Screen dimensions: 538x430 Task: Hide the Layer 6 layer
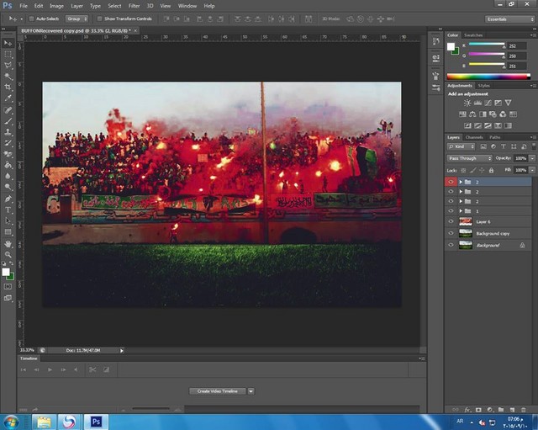click(451, 222)
